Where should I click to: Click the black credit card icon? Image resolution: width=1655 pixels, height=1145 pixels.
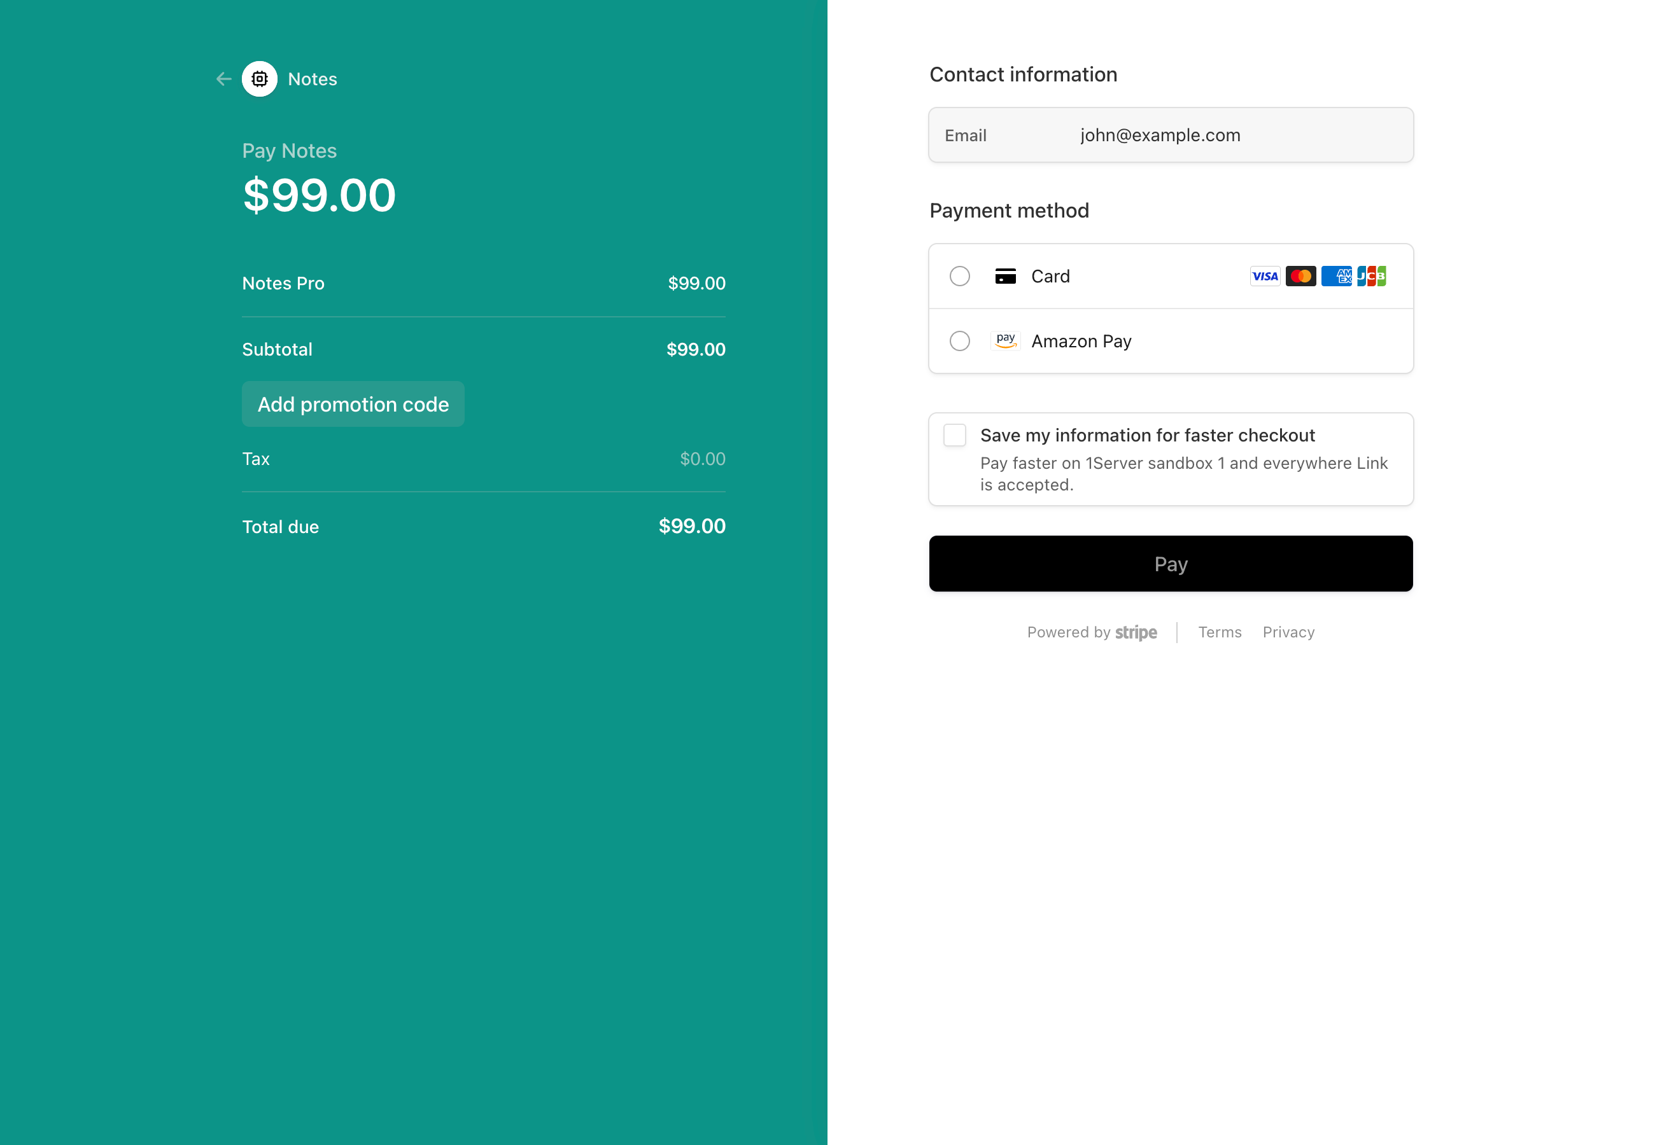pos(1004,276)
